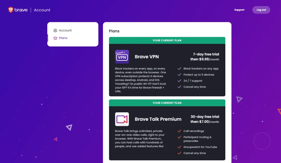Click the Call recordings feature text
This screenshot has width=281, height=163.
194,131
